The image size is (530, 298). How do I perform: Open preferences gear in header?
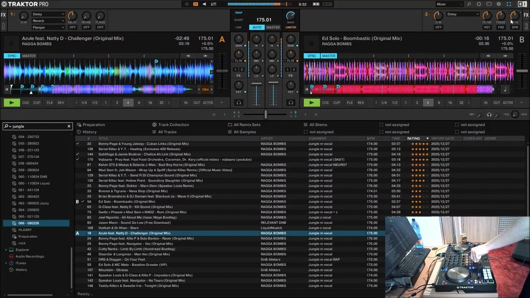tap(479, 4)
